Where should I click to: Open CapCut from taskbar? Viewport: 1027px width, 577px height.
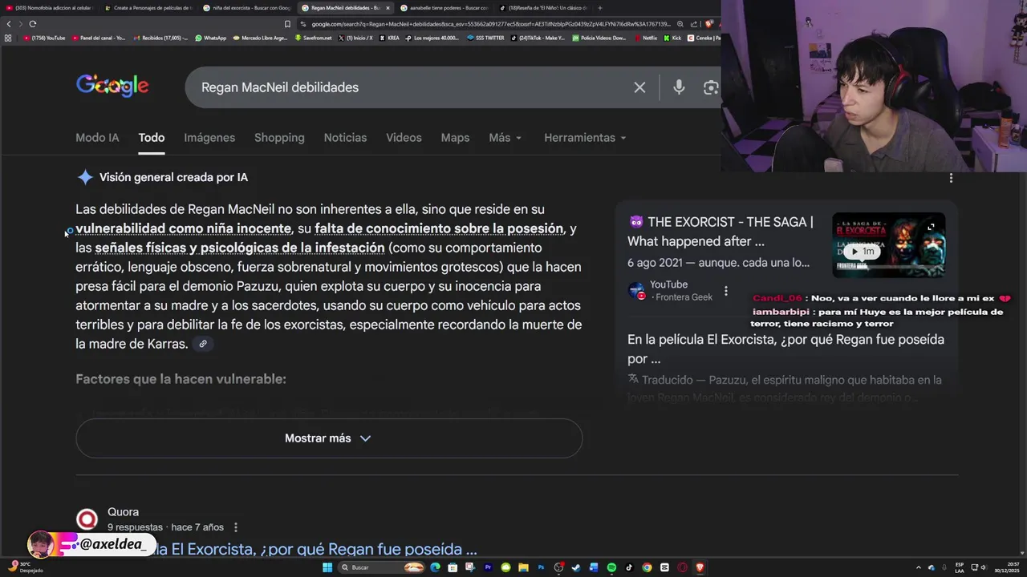tap(664, 567)
